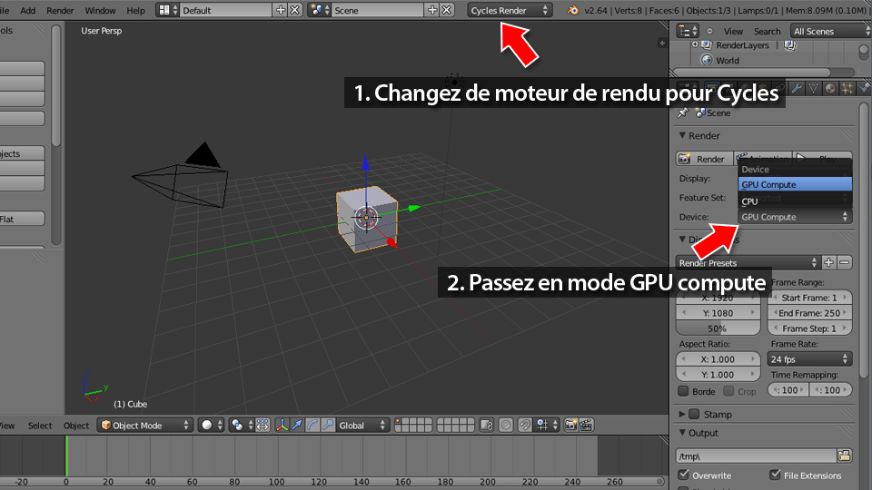
Task: Toggle the Border checkbox
Action: [683, 391]
